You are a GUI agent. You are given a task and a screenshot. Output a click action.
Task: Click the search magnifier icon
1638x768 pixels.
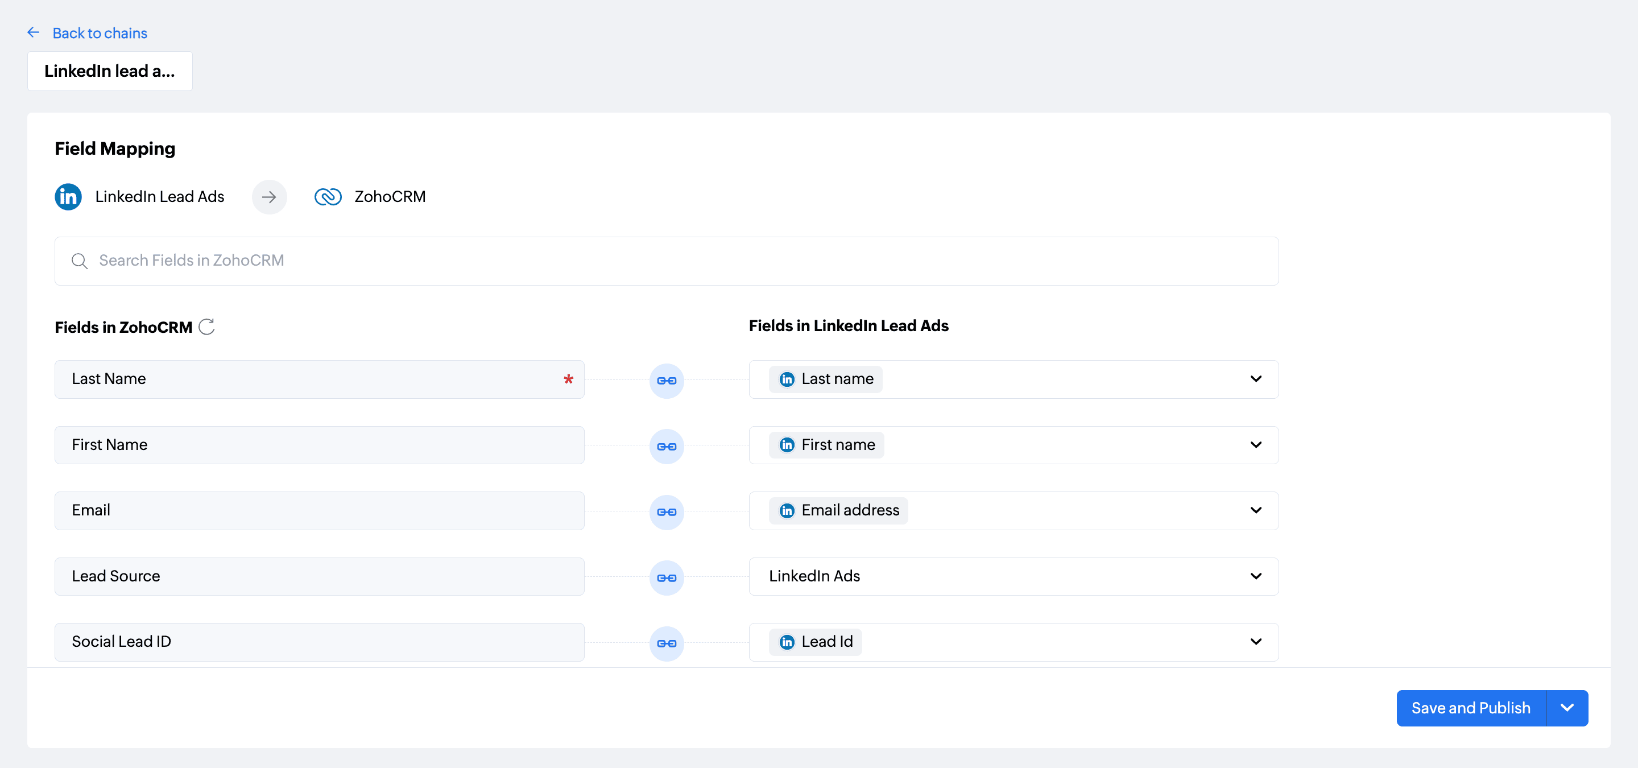pos(80,261)
